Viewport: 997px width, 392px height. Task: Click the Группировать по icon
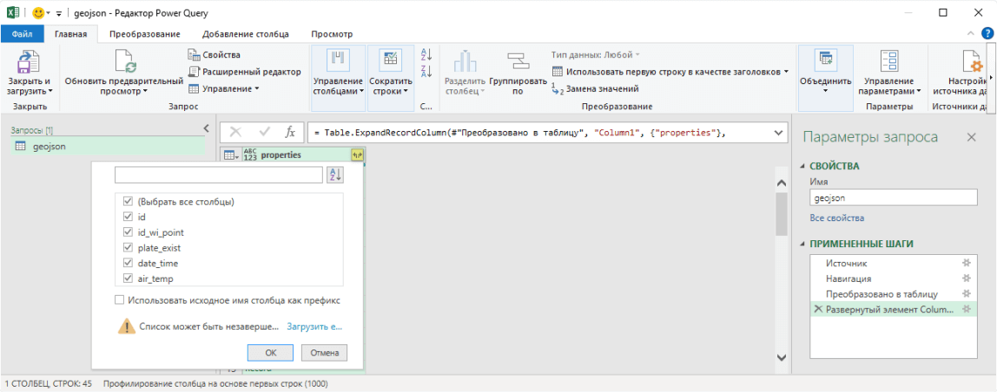518,62
